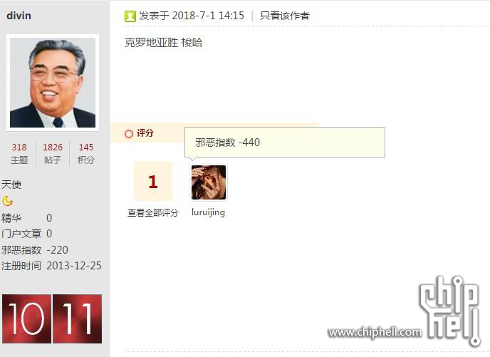Open divin's profile avatar picture
Screen dimensions: 490x357
pos(53,83)
